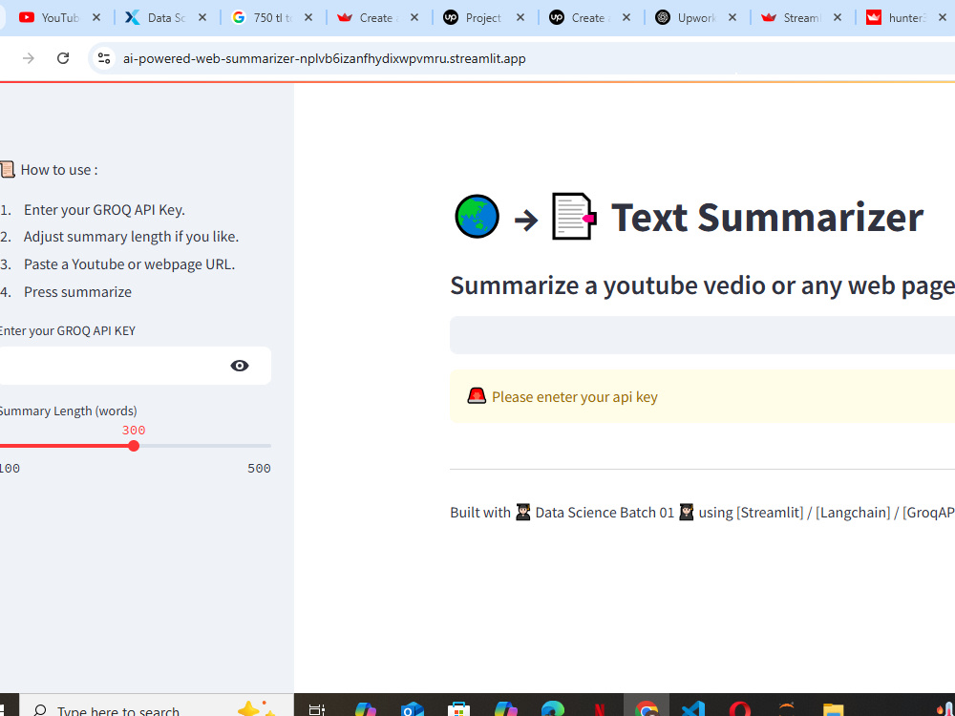
Task: Go forward with the browser forward arrow
Action: click(x=28, y=58)
